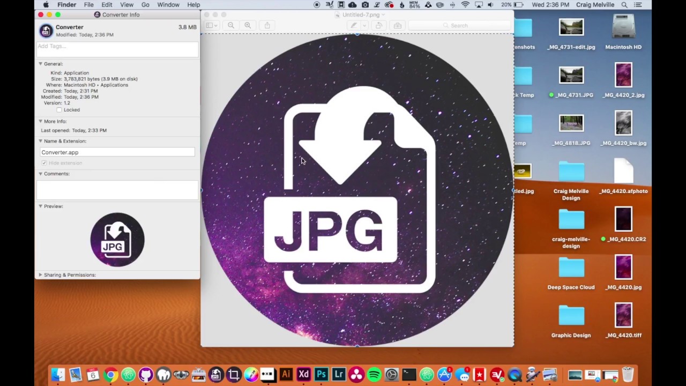Open the View menu
This screenshot has width=686, height=386.
point(126,5)
